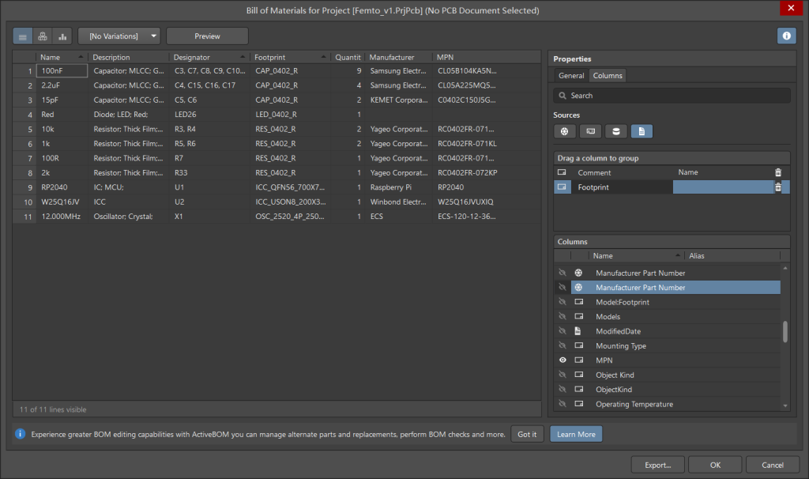
Task: Remove the Footprint grouping via trash icon
Action: [x=778, y=187]
